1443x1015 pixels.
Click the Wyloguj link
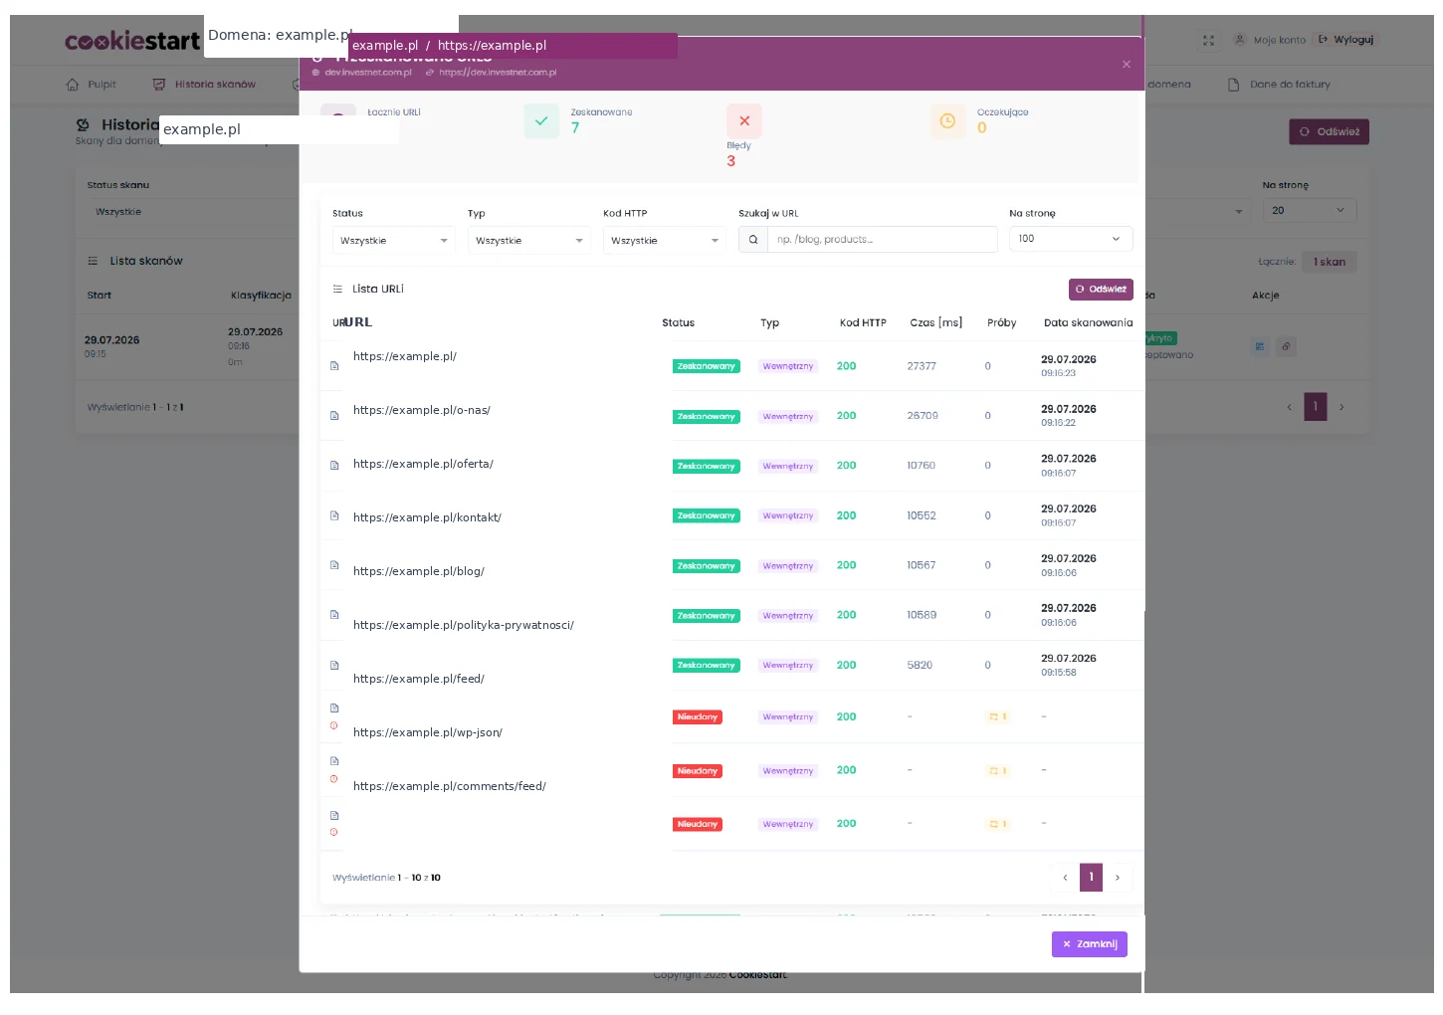coord(1345,40)
